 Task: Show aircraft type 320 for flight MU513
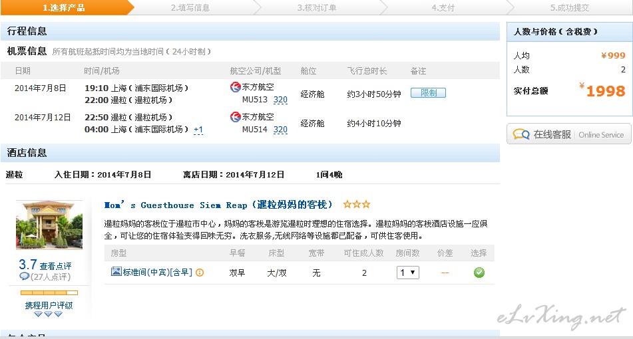280,100
